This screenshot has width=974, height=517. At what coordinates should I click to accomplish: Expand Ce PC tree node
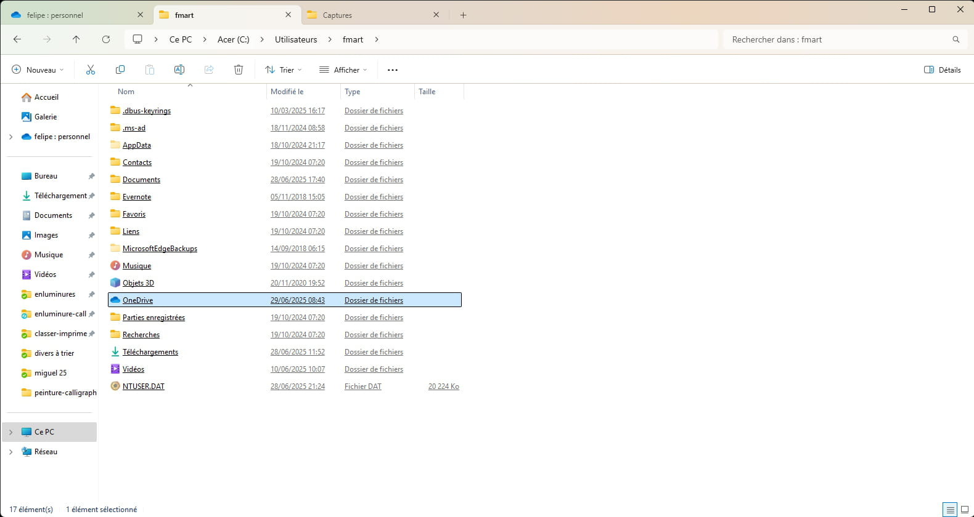10,432
